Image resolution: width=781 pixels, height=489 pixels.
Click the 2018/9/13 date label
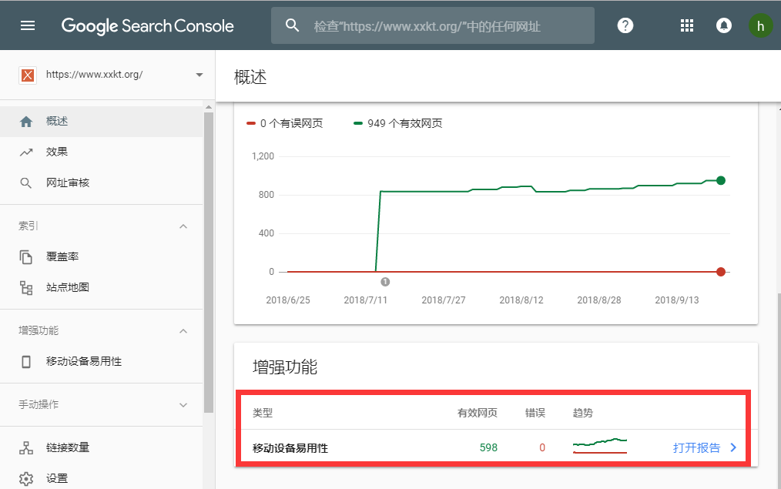677,300
